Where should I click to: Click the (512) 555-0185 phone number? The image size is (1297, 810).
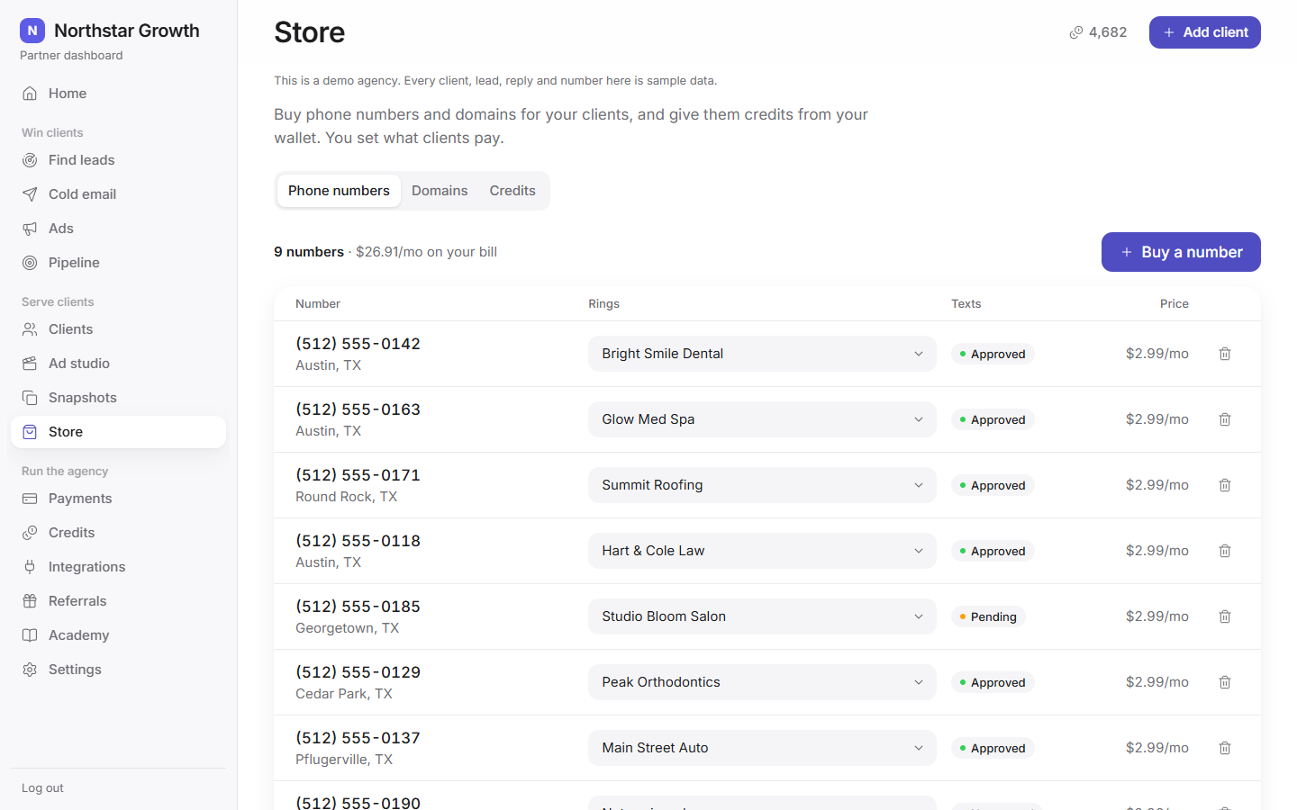[x=358, y=607]
